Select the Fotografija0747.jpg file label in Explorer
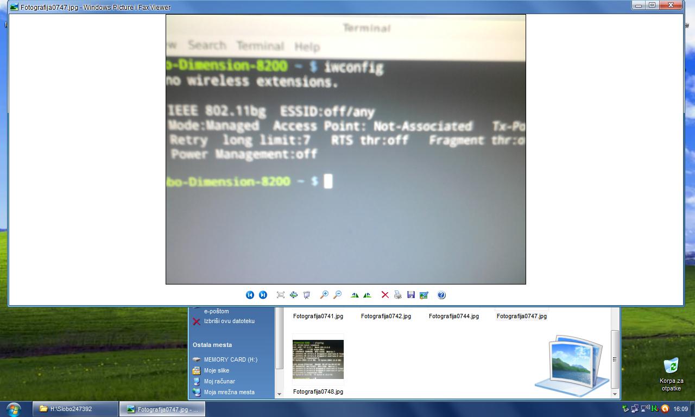Viewport: 695px width, 417px height. click(522, 316)
